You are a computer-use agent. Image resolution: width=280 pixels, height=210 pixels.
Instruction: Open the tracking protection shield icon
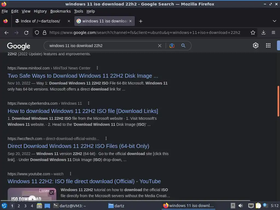click(37, 33)
